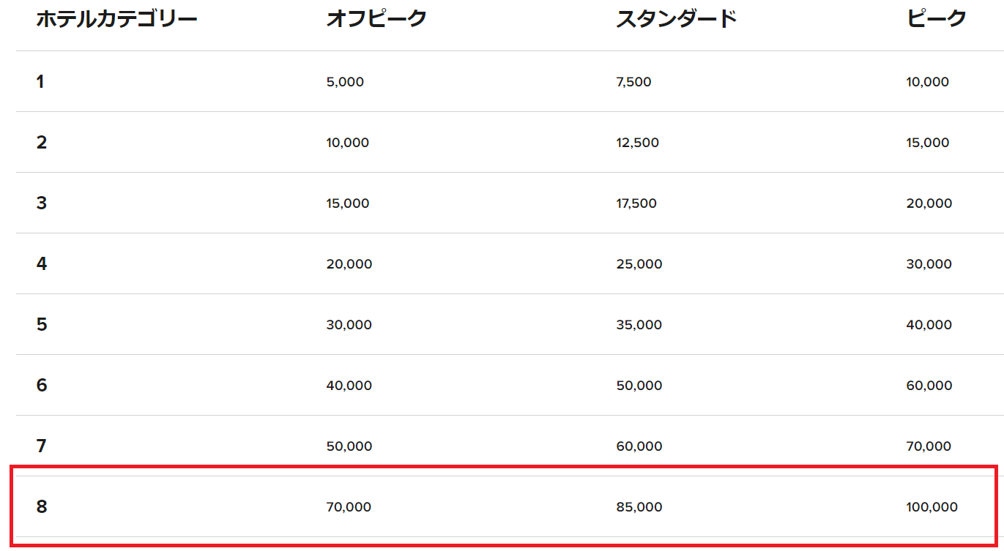Screen dimensions: 1004x551
Task: Click the ピーク column header
Action: (937, 20)
